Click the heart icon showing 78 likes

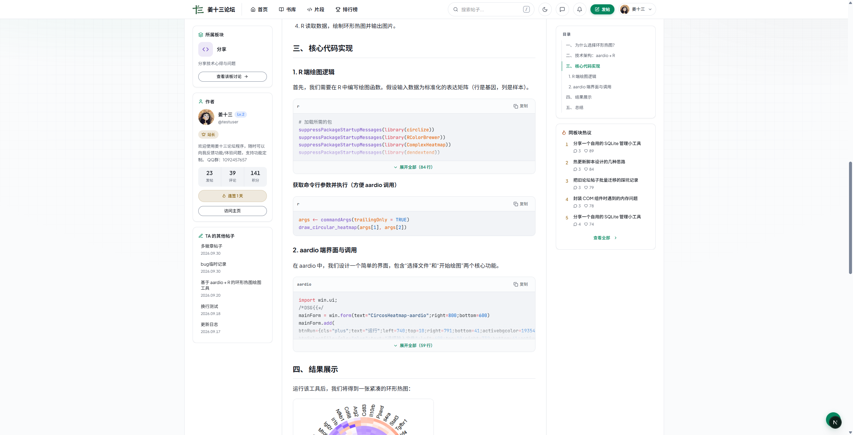point(586,206)
